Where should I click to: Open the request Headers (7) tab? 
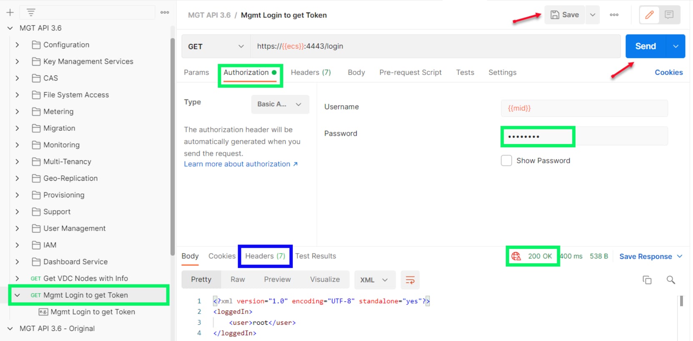[x=311, y=72]
